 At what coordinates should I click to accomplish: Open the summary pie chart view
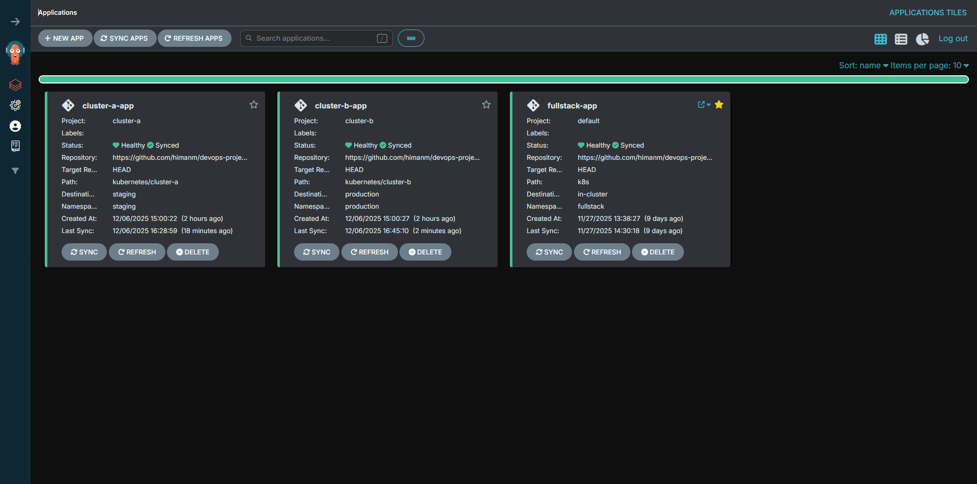(x=922, y=39)
